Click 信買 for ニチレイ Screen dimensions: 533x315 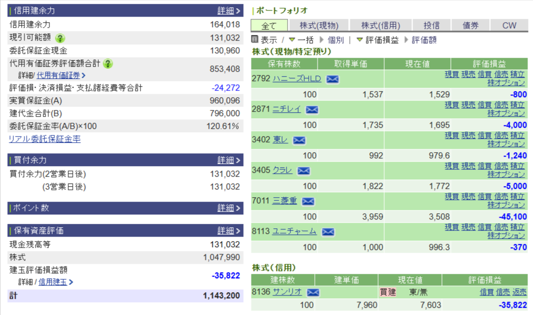(x=484, y=105)
